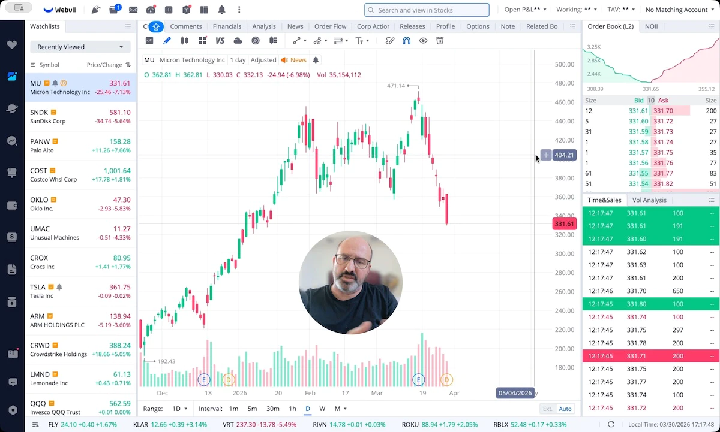Click the order book depth 10 selector
Image resolution: width=720 pixels, height=432 pixels.
tap(651, 101)
